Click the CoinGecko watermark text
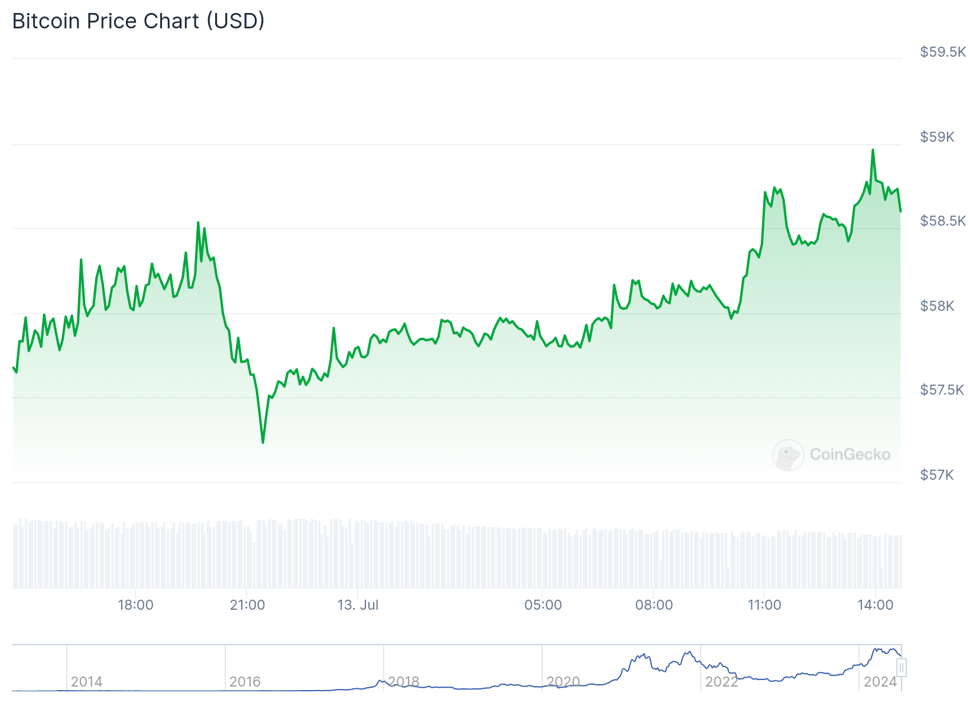Image resolution: width=979 pixels, height=709 pixels. point(850,454)
